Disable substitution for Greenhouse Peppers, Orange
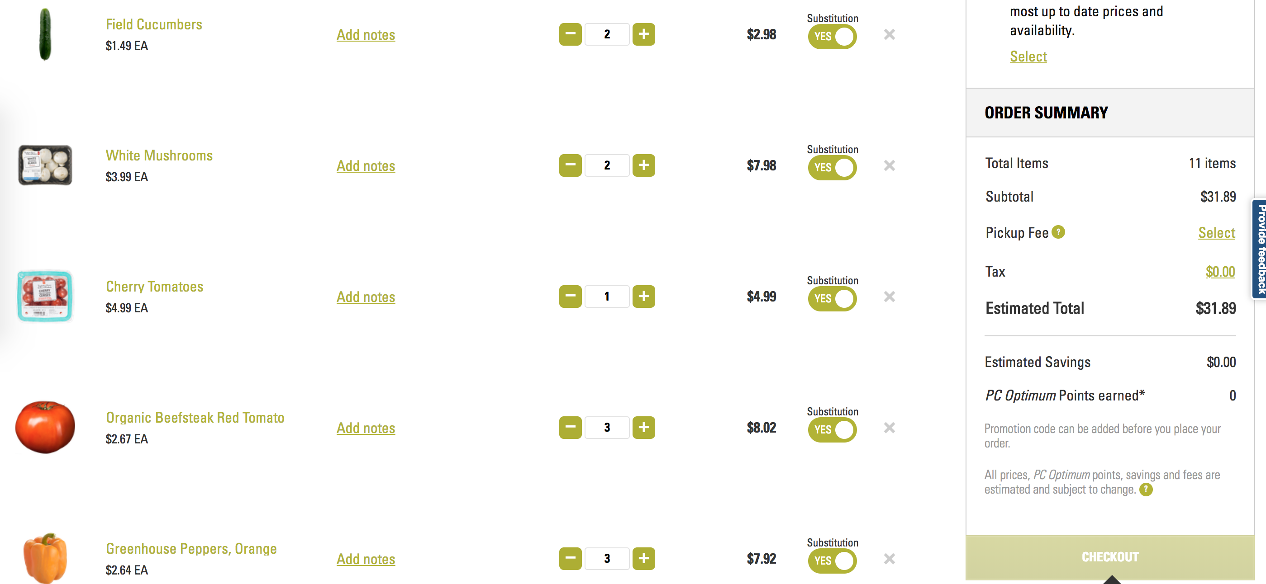The height and width of the screenshot is (584, 1266). pos(832,561)
